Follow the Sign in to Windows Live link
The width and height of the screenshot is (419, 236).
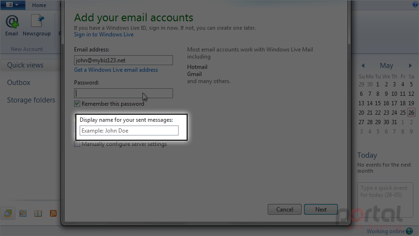104,34
